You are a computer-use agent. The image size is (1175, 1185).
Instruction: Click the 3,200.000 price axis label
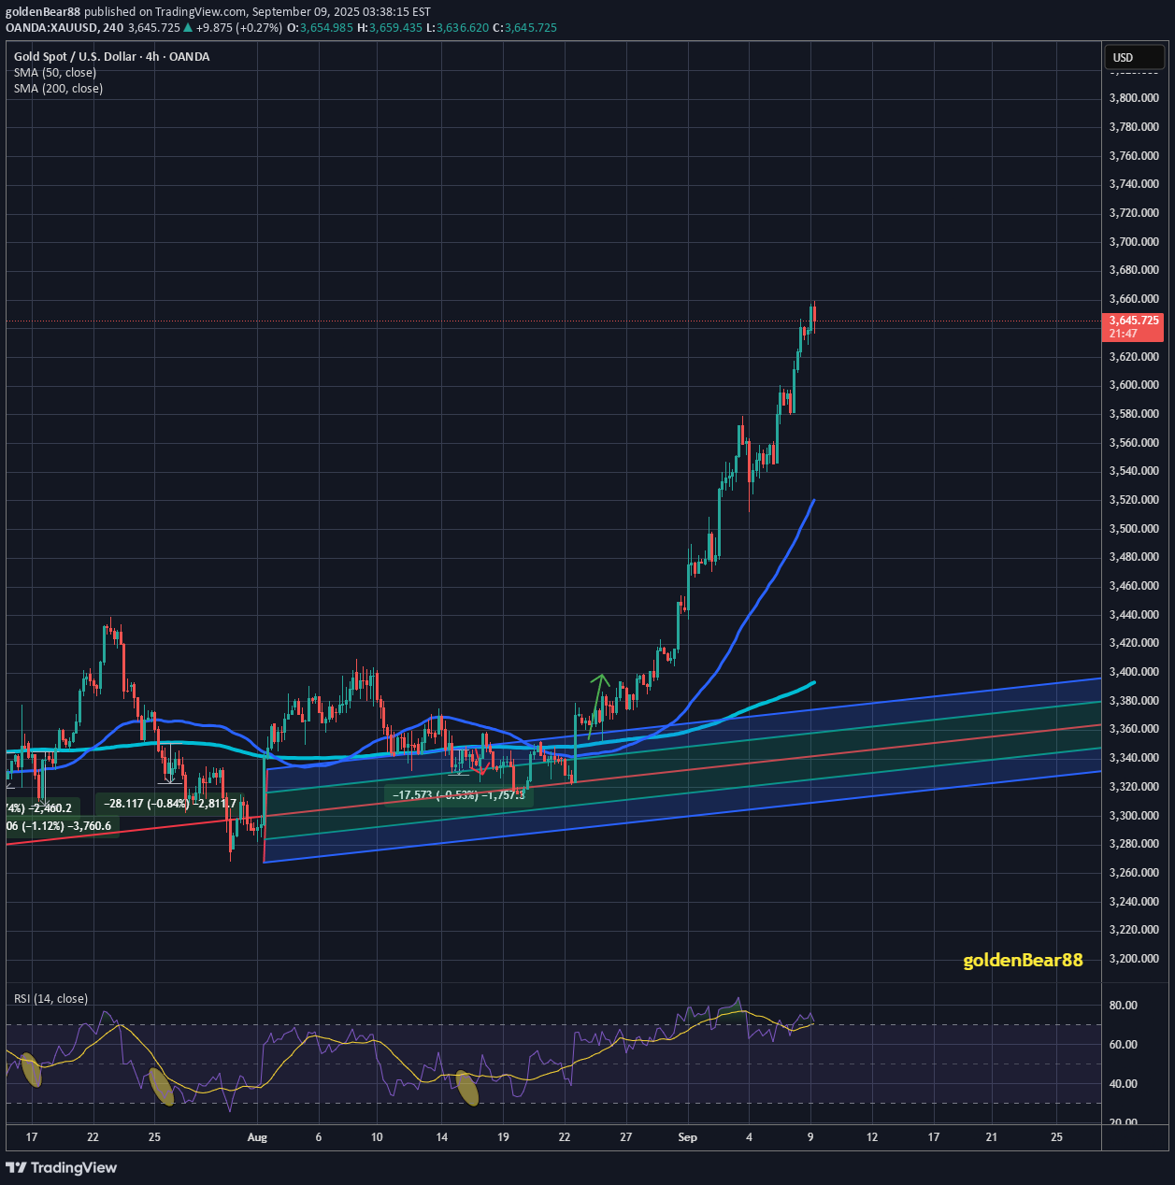click(x=1134, y=959)
